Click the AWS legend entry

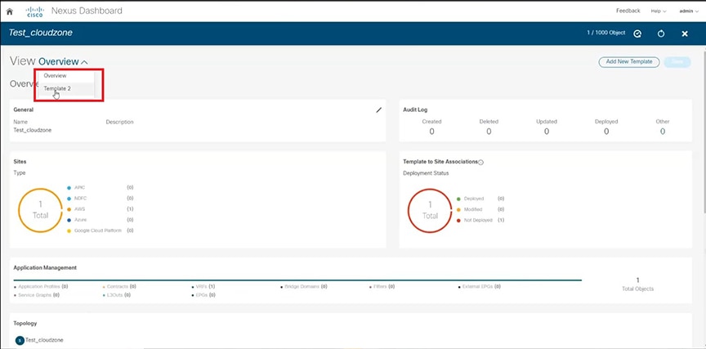(x=100, y=209)
